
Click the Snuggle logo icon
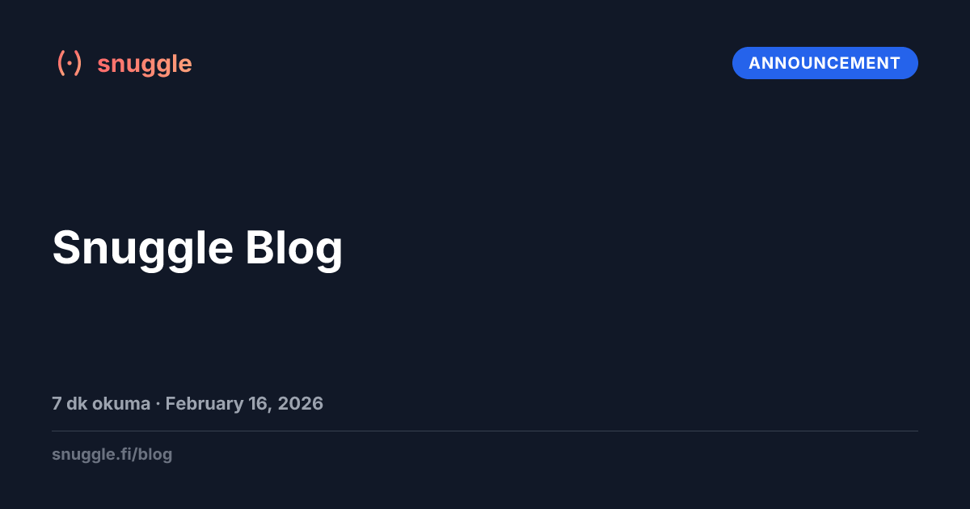click(x=70, y=63)
